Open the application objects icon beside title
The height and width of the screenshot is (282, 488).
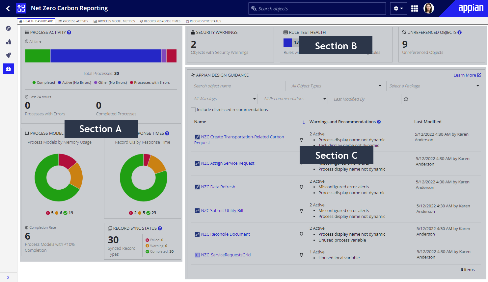coord(21,8)
